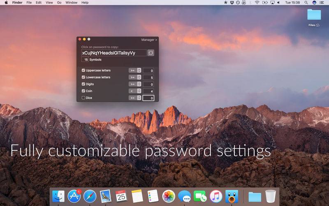Screen dimensions: 329x206
Task: Open the Window menu in menu bar
Action: [x=72, y=2]
